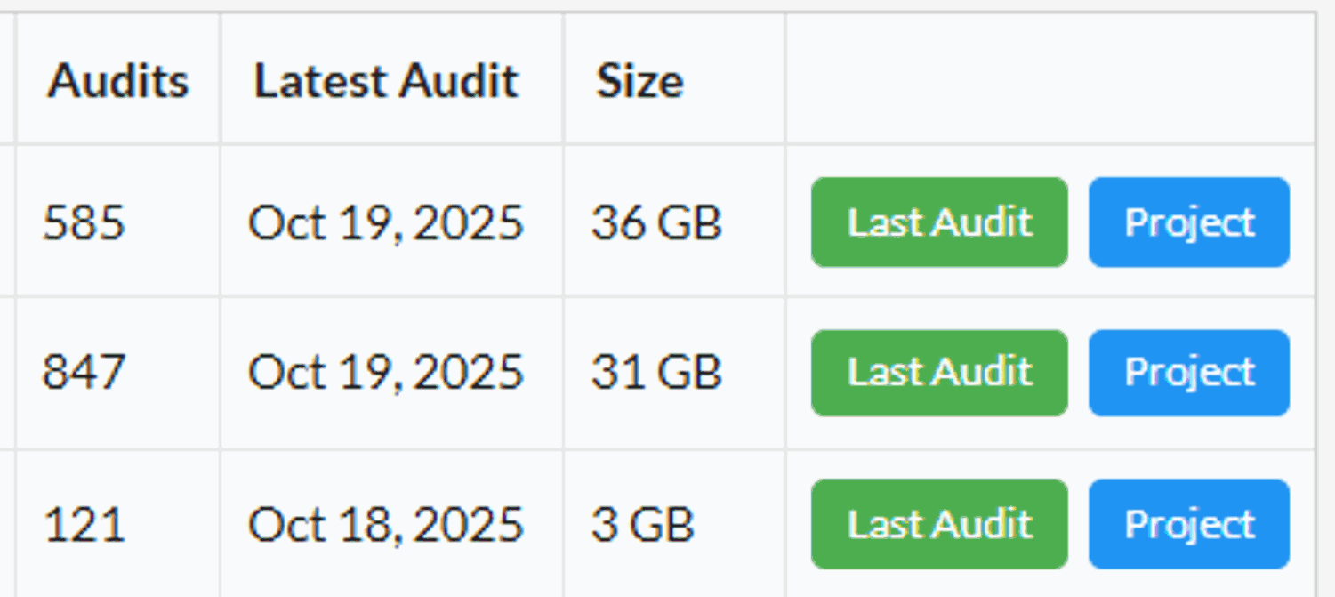Select the Oct 18, 2025 date cell
1335x597 pixels.
pyautogui.click(x=386, y=523)
